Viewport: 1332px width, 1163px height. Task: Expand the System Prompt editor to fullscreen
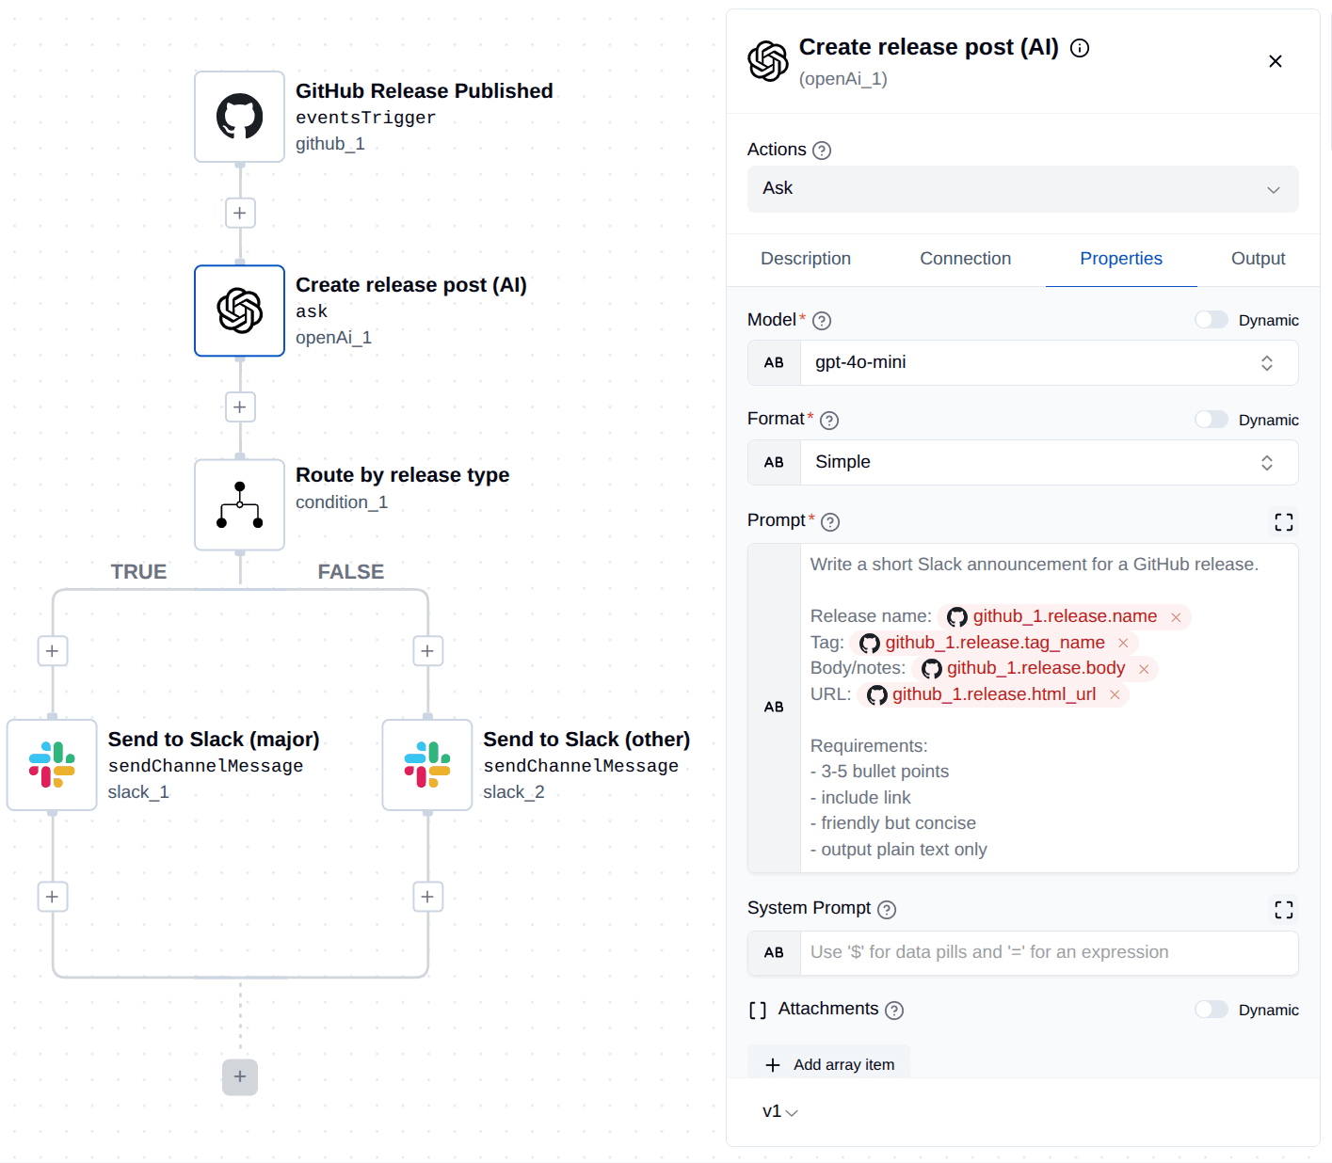(1284, 910)
